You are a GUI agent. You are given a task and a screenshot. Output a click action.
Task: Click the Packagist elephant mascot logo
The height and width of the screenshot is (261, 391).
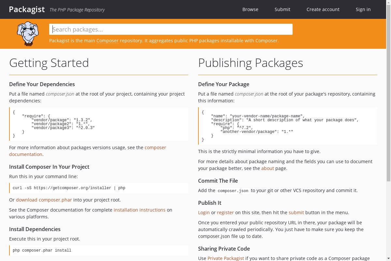click(28, 34)
